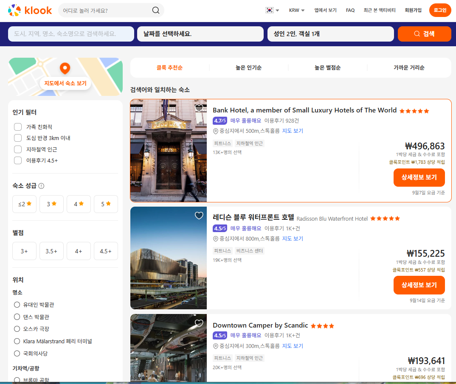456x384 pixels.
Task: Click the location pin icon in Bank Hotel row
Action: coord(216,131)
